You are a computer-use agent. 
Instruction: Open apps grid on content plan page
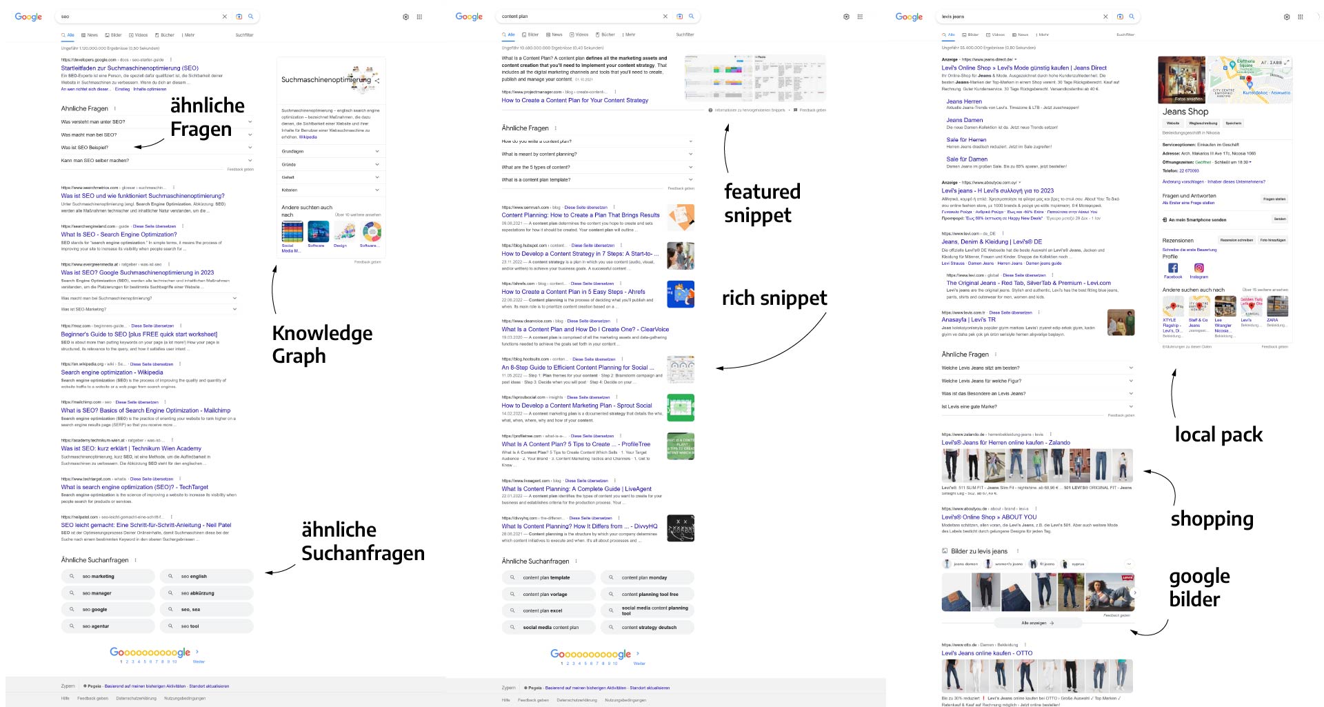click(x=860, y=17)
